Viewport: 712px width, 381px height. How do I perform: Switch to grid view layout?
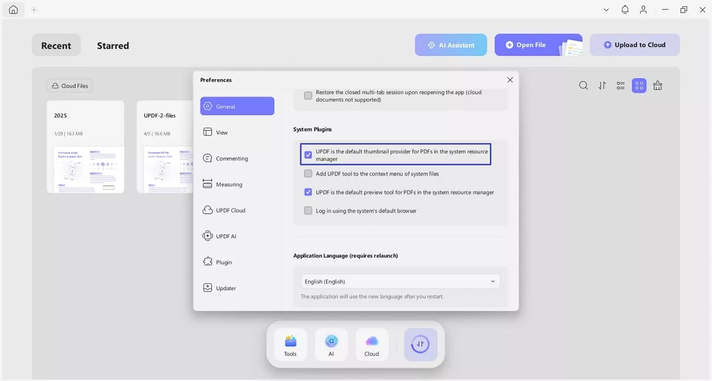(639, 85)
